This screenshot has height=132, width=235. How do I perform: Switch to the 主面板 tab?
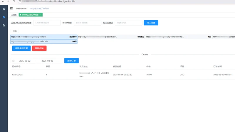(14, 15)
